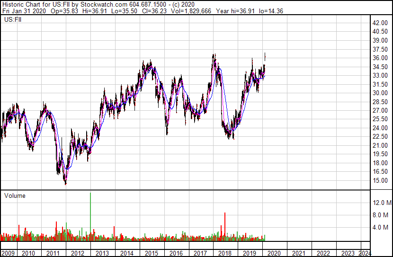Image resolution: width=393 pixels, height=257 pixels.
Task: Click the 'US:FII' symbol label in the chart
Action: (x=13, y=19)
